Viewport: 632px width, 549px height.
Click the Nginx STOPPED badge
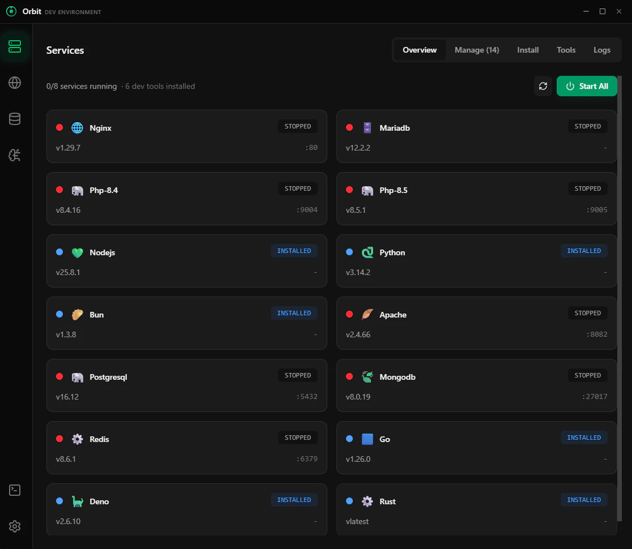(297, 126)
